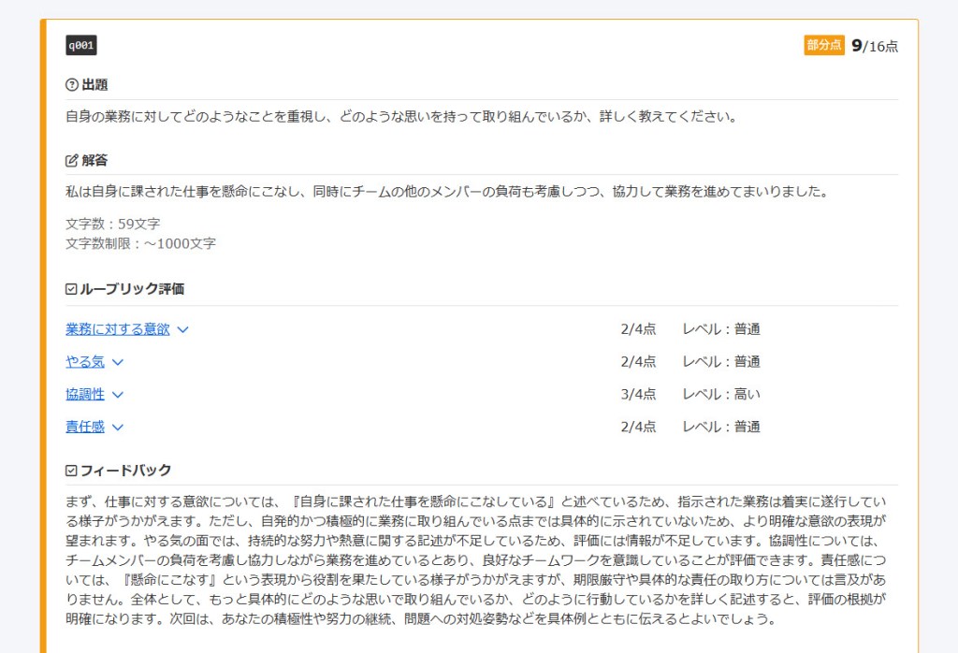This screenshot has width=958, height=653.
Task: Expand the やる気 rubric chevron
Action: pyautogui.click(x=117, y=362)
